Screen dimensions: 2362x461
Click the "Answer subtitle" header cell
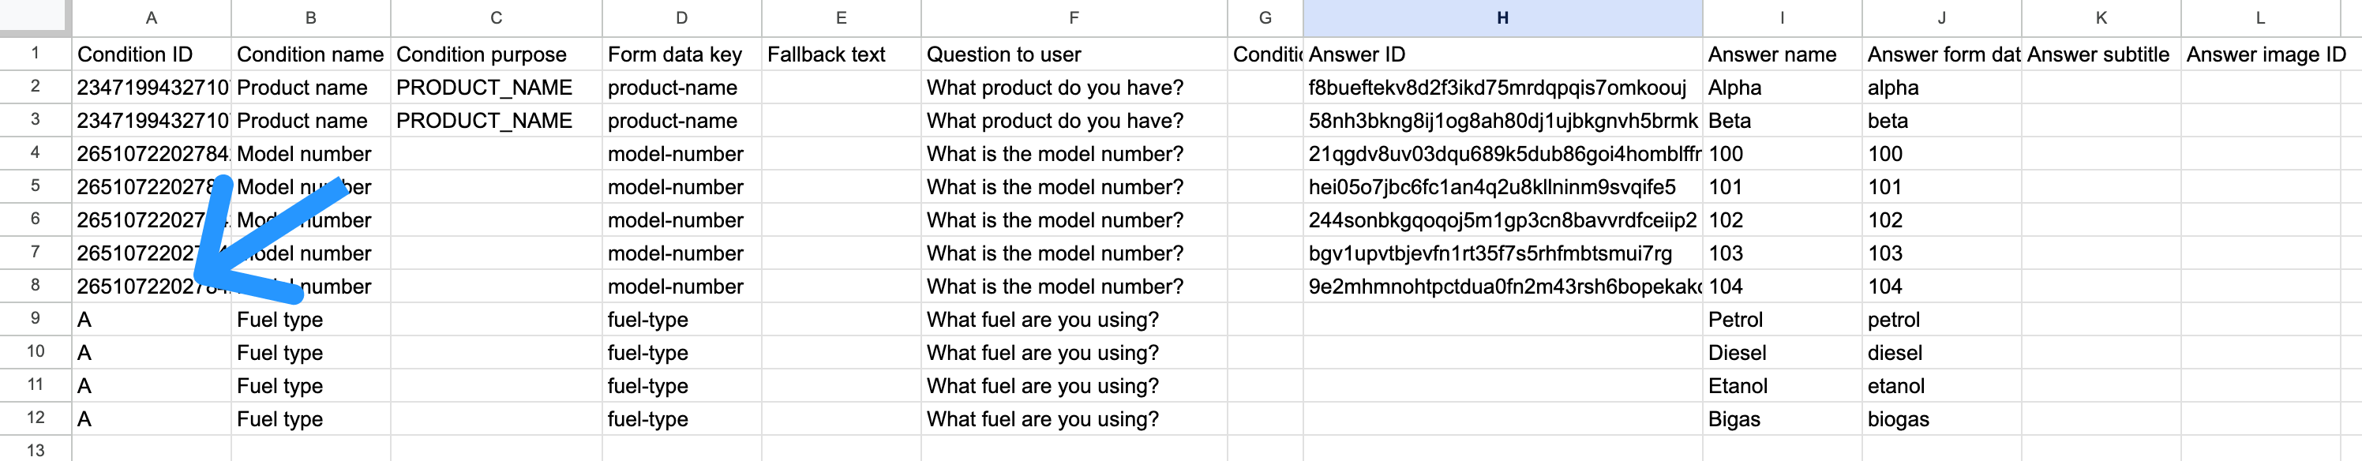(2098, 54)
